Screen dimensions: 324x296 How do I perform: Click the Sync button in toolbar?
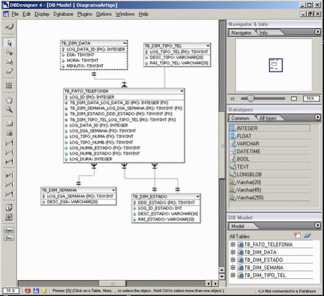click(x=9, y=230)
